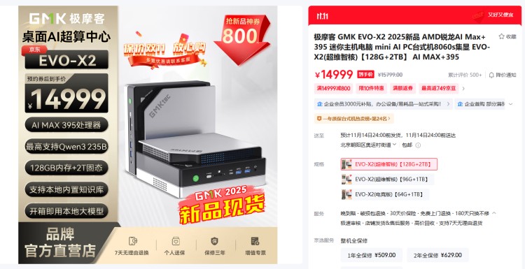Click the star icon to favorite product
Image resolution: width=525 pixels, height=269 pixels.
(x=501, y=36)
